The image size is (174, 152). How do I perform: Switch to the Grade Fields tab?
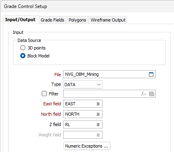click(52, 20)
